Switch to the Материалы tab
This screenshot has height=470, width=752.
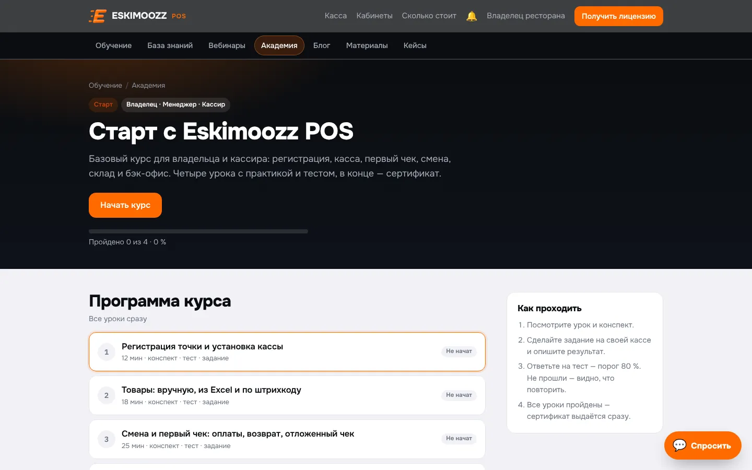pos(367,45)
